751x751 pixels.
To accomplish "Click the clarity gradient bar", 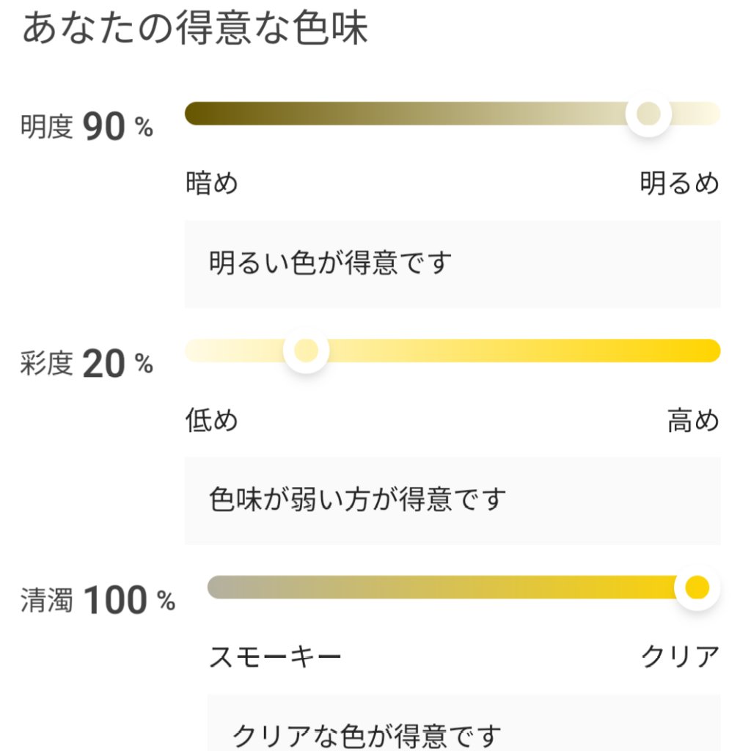I will pyautogui.click(x=440, y=587).
